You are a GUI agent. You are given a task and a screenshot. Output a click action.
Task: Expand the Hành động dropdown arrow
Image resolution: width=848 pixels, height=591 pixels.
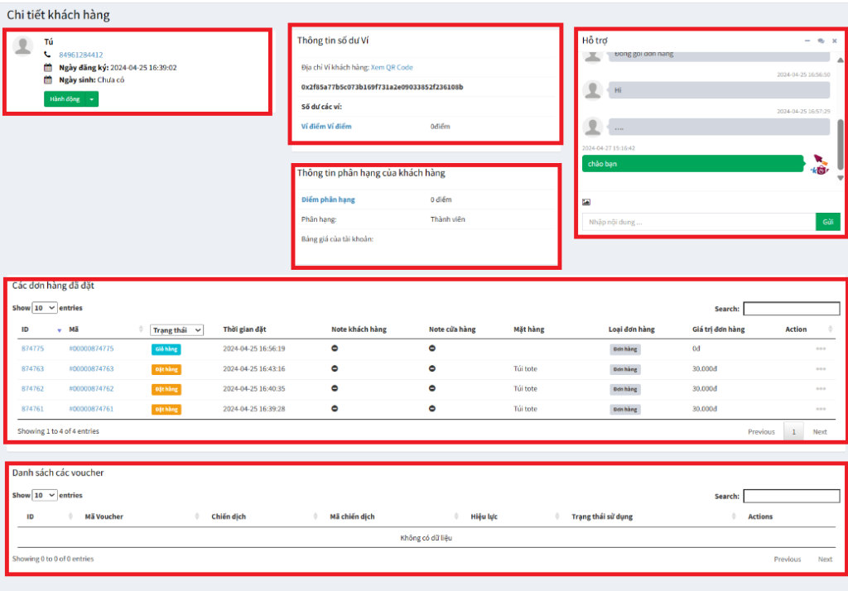click(x=92, y=99)
